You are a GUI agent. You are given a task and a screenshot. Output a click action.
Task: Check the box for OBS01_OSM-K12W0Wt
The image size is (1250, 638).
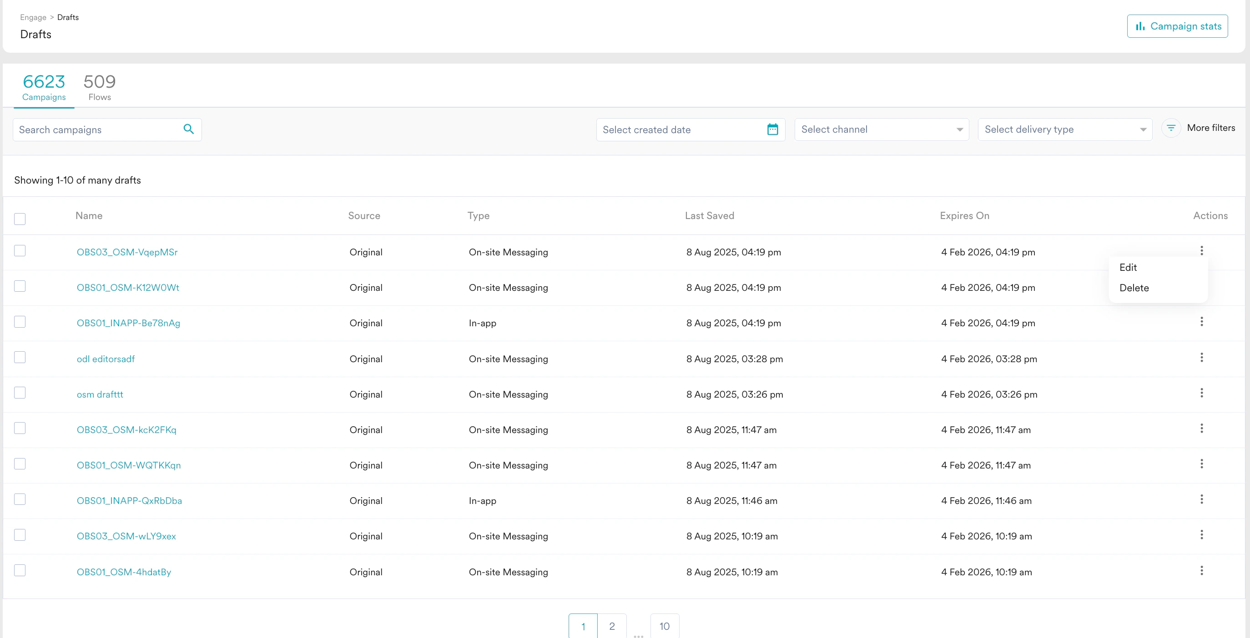click(x=20, y=287)
